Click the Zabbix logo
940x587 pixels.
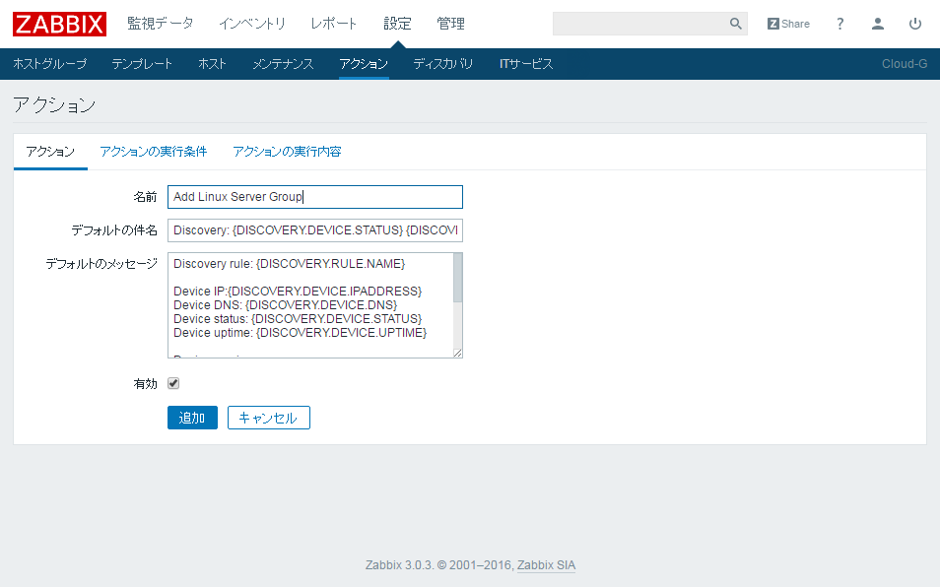click(58, 24)
